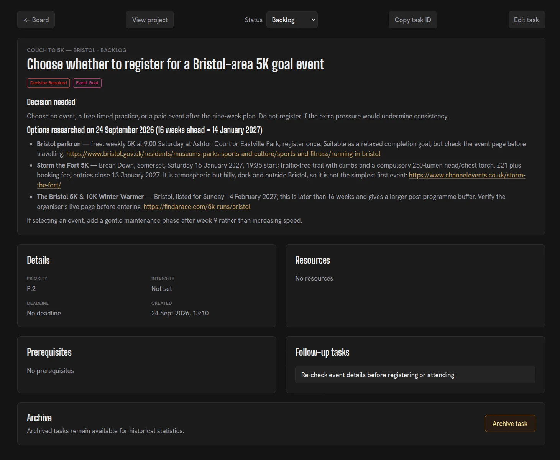Click the Archive section heading

tap(39, 418)
